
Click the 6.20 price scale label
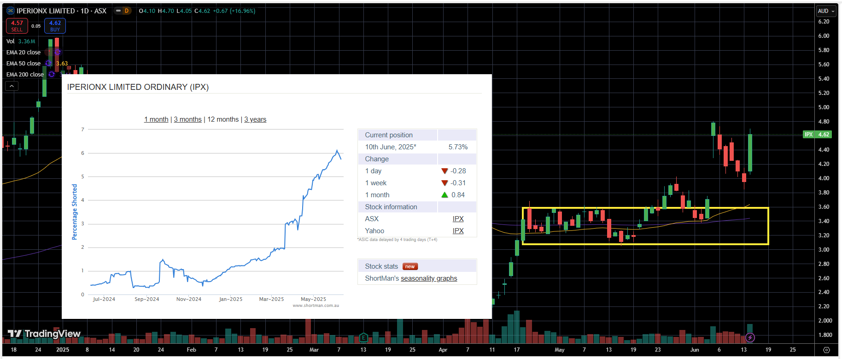[x=824, y=22]
